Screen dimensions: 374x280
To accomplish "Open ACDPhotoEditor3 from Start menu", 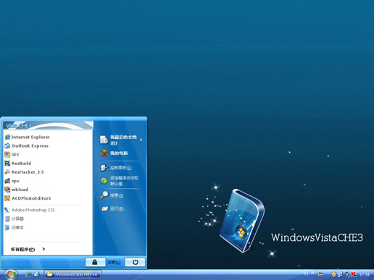I will 28,198.
